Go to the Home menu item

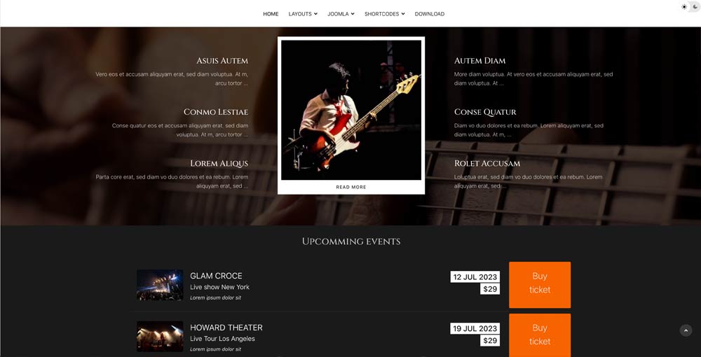(x=271, y=14)
